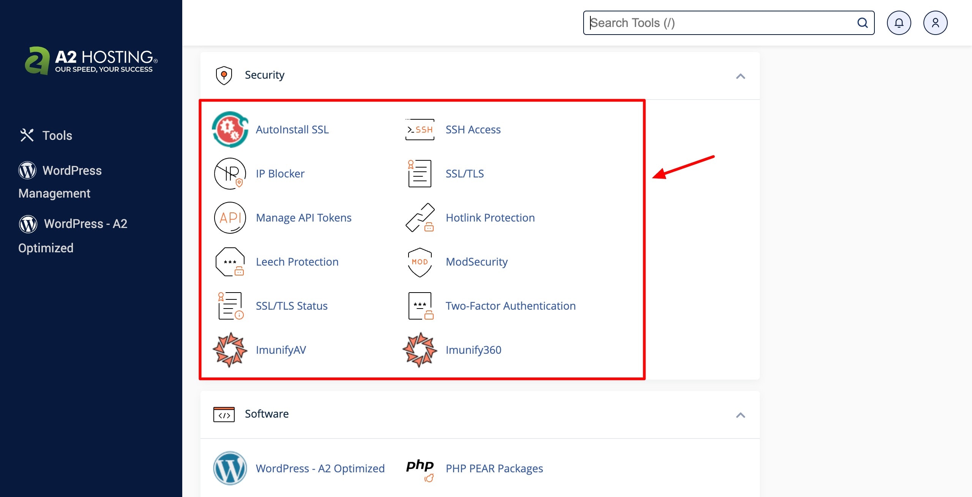Click the WordPress logo in Software section
The height and width of the screenshot is (497, 972).
click(230, 468)
